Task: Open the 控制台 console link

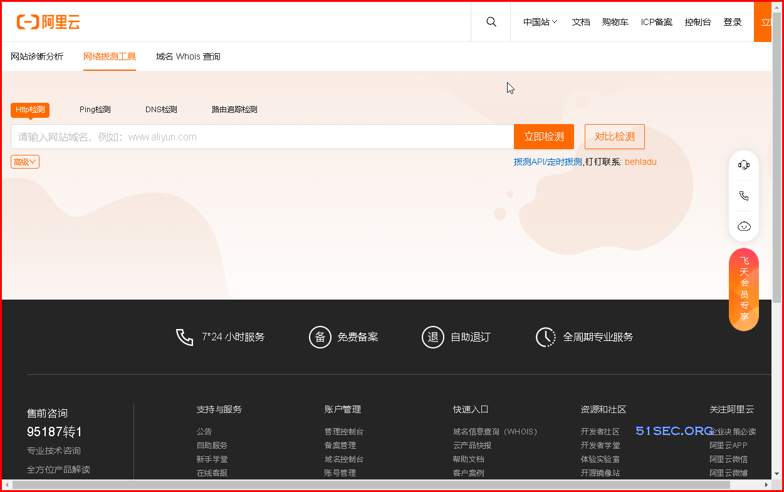Action: point(698,22)
